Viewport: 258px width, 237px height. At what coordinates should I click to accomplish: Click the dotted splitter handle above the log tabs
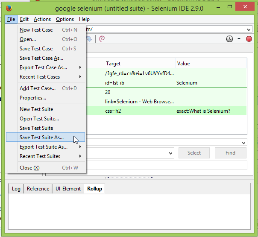[x=129, y=178]
